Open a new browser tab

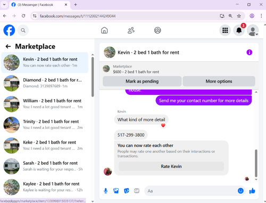coord(76,5)
